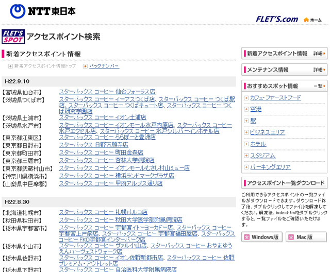Open スターバックス コーヒー イオンモールむさし村山ミュー店 link

click(x=124, y=168)
